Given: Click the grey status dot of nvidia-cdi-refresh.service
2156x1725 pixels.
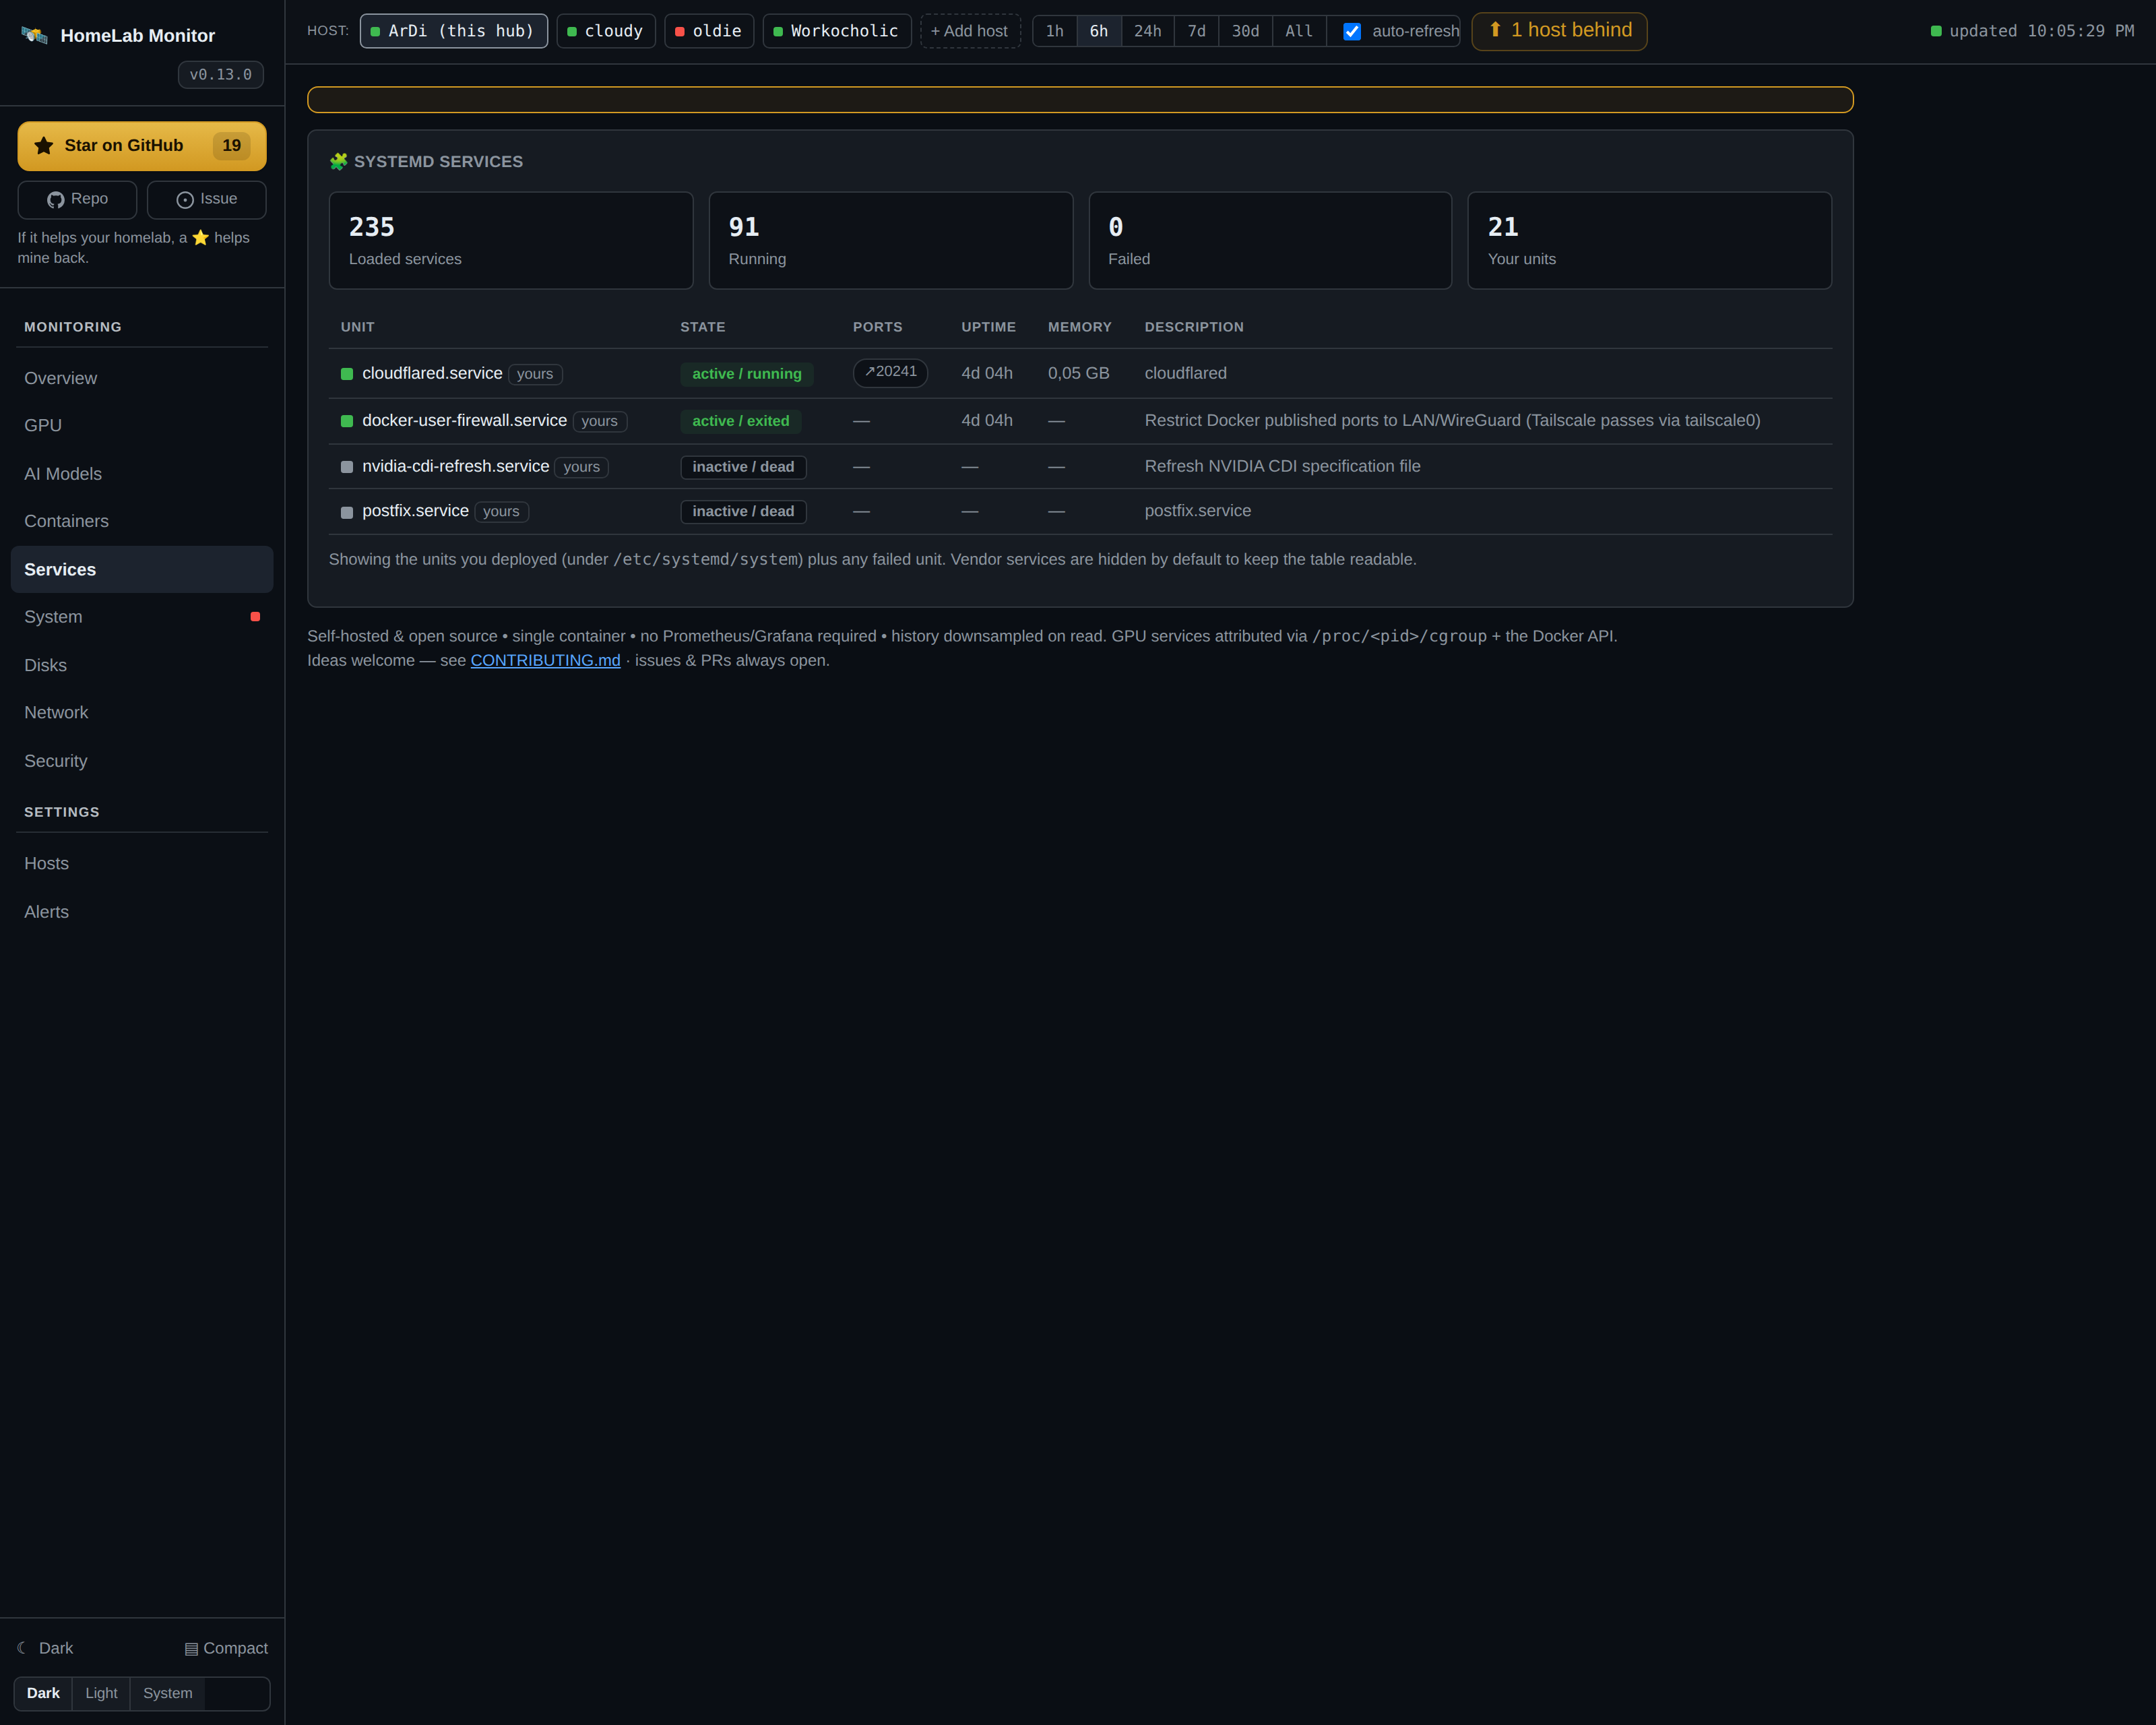Looking at the screenshot, I should [x=347, y=467].
